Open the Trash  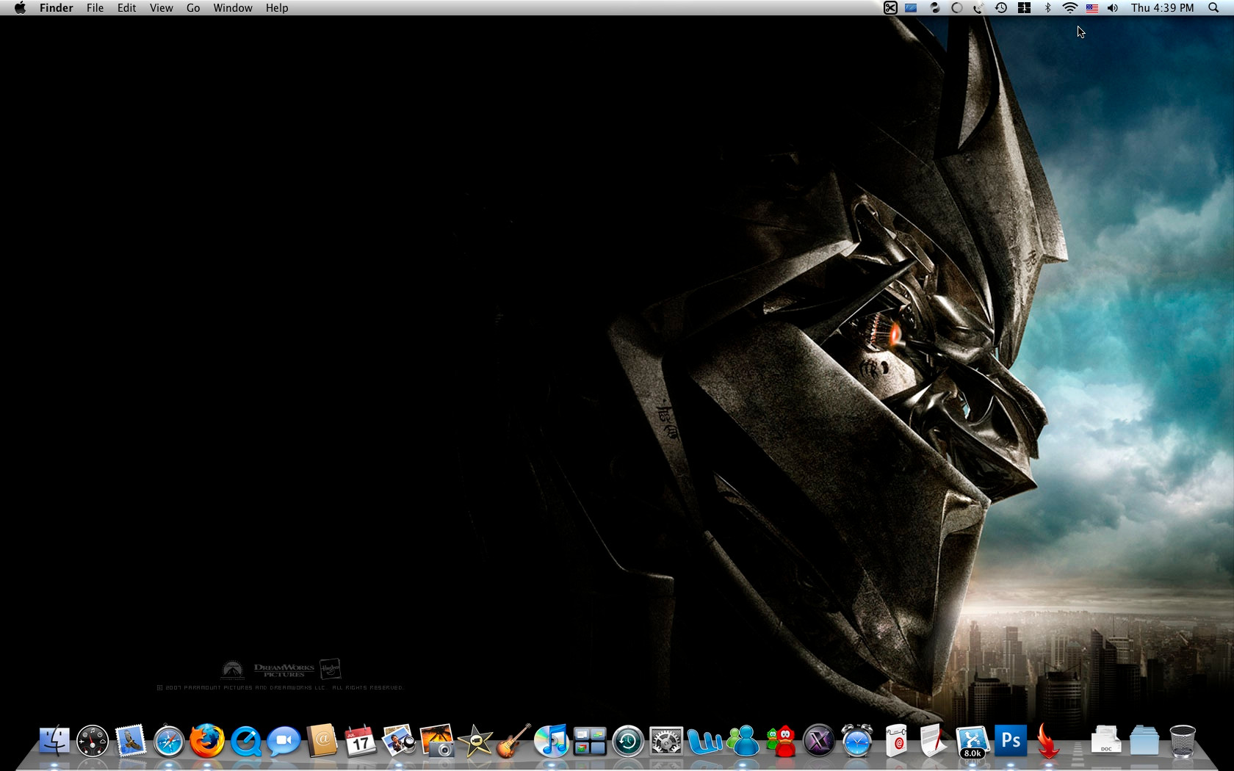point(1183,741)
